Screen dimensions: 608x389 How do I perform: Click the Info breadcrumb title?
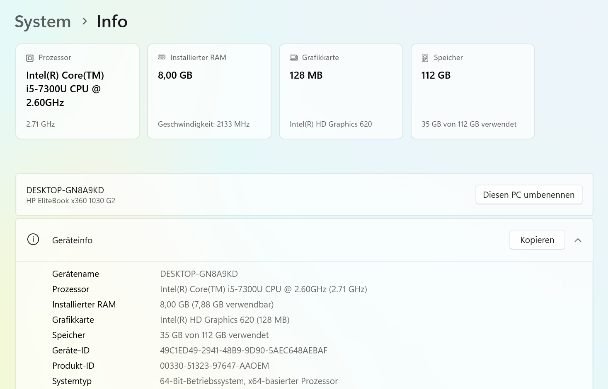[112, 22]
